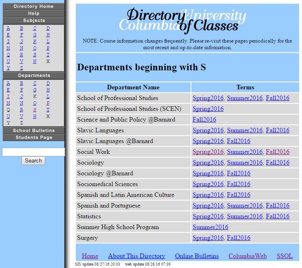This screenshot has height=268, width=302.
Task: Click the Subjects section header
Action: pyautogui.click(x=34, y=20)
